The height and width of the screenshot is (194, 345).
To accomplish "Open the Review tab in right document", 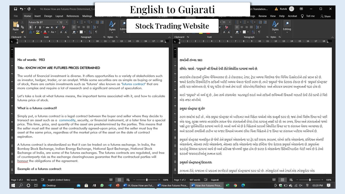I will [263, 16].
